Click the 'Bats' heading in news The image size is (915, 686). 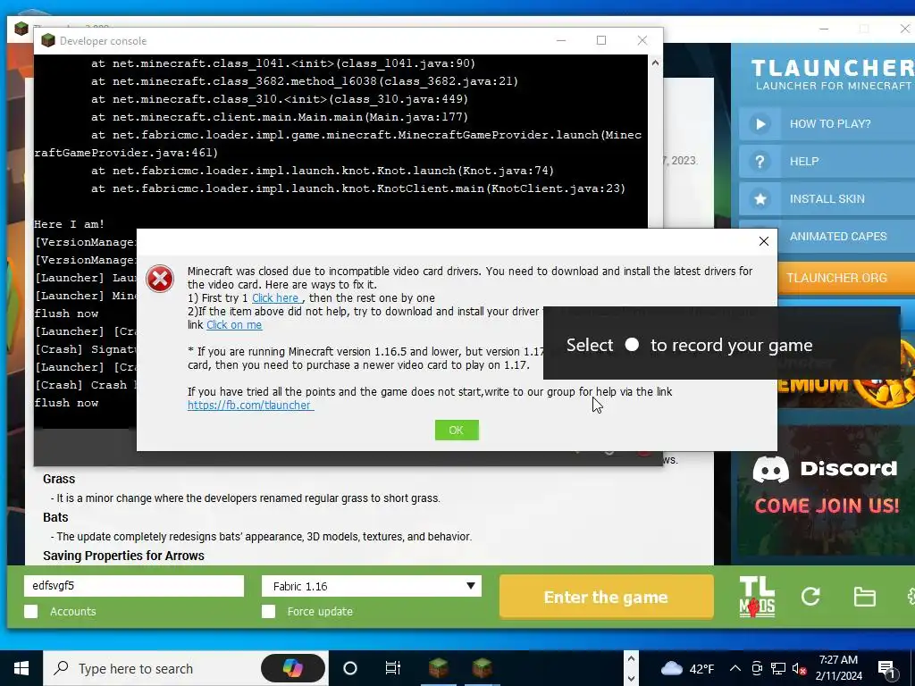pos(55,517)
